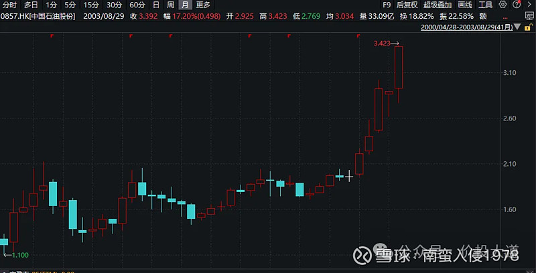The height and width of the screenshot is (273, 536).
Task: Click the first red event flag marker
Action: click(52, 35)
